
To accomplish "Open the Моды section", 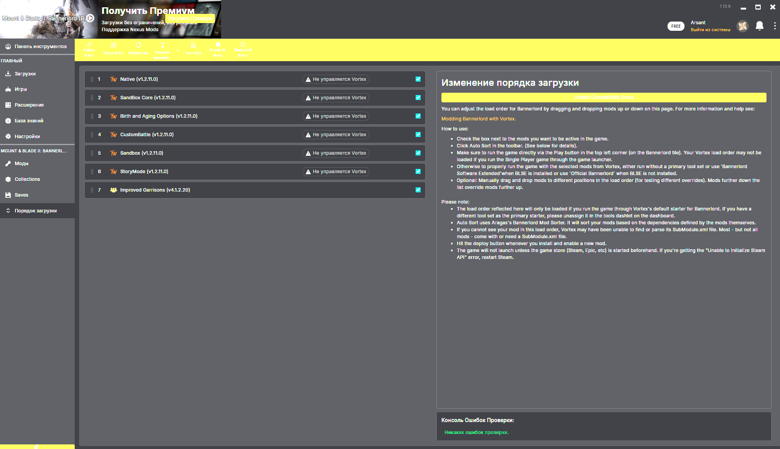I will coord(37,163).
